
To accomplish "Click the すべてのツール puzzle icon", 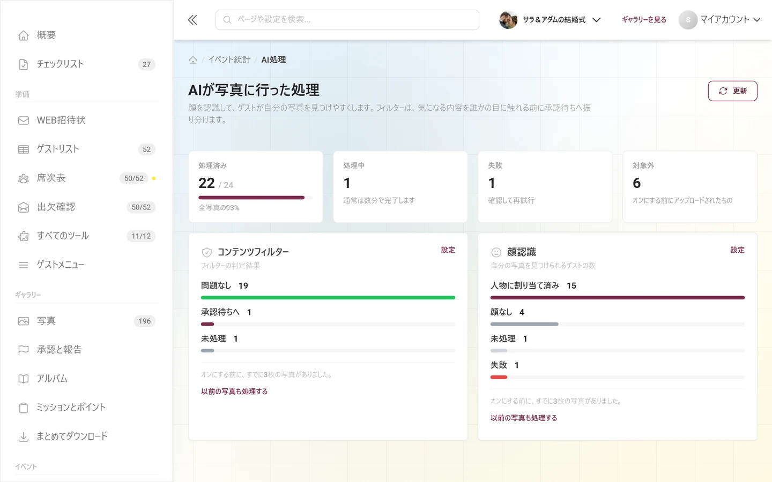I will pos(24,236).
